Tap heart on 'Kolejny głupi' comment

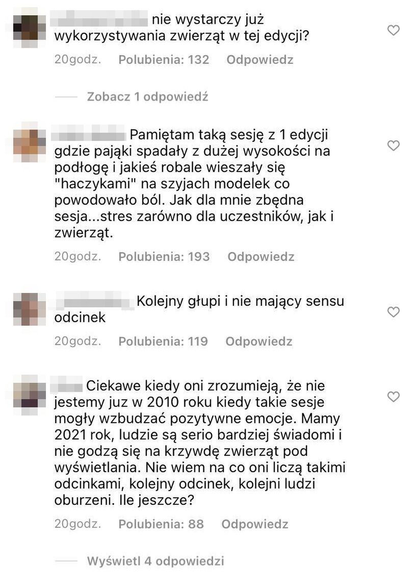pyautogui.click(x=394, y=311)
